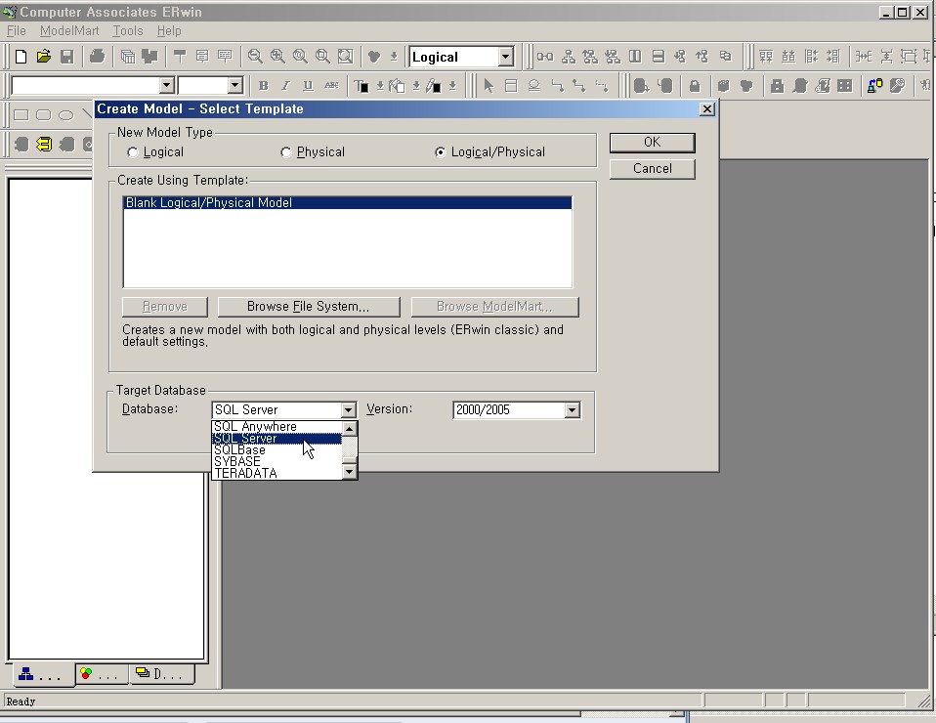Choose SQL Anywhere from the database list
The image size is (936, 723).
click(277, 426)
